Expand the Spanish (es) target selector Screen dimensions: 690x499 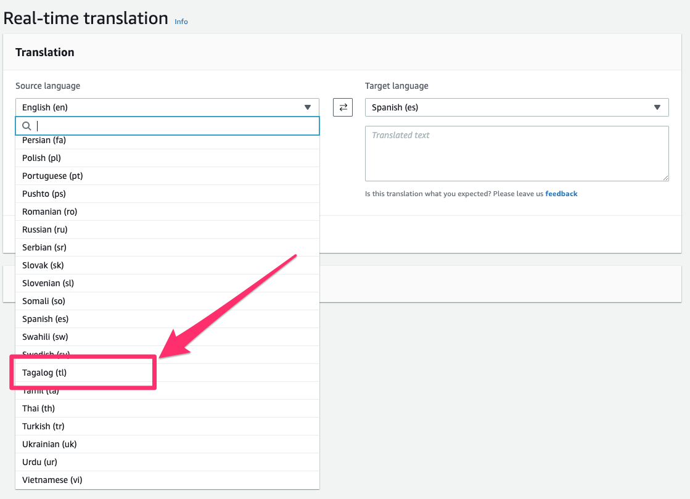coord(657,107)
